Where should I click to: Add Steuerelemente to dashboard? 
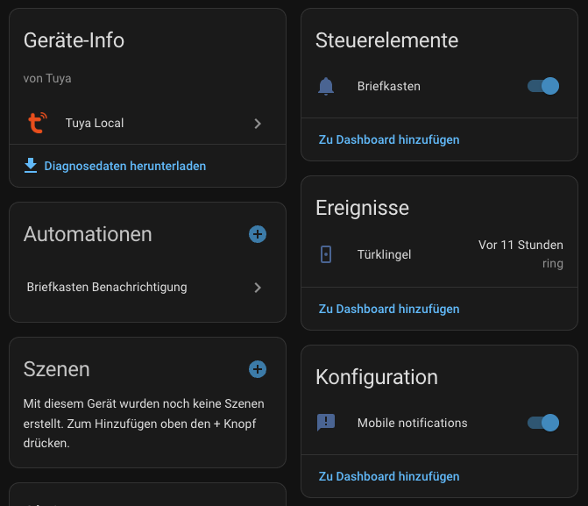(389, 139)
